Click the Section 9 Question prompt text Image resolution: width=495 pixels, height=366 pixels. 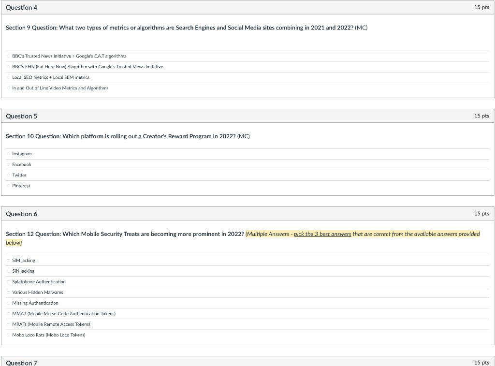(187, 28)
